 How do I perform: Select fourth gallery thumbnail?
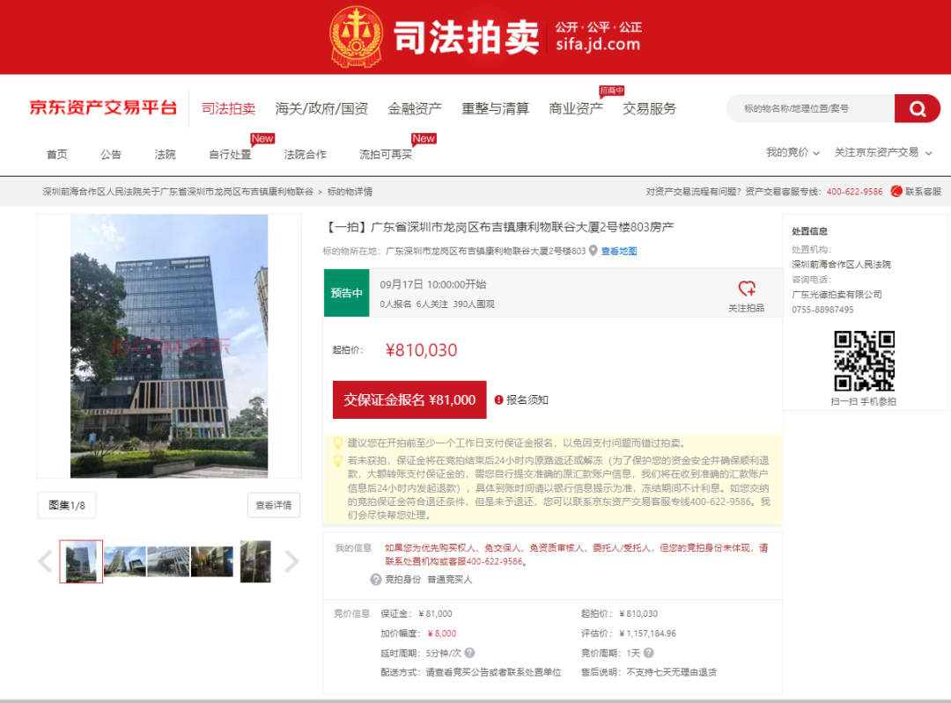tap(212, 562)
